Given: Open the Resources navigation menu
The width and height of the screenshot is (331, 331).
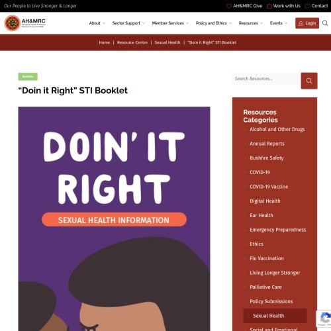Looking at the screenshot, I should pyautogui.click(x=251, y=23).
